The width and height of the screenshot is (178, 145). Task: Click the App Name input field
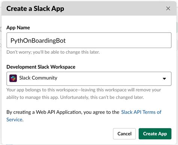click(89, 40)
